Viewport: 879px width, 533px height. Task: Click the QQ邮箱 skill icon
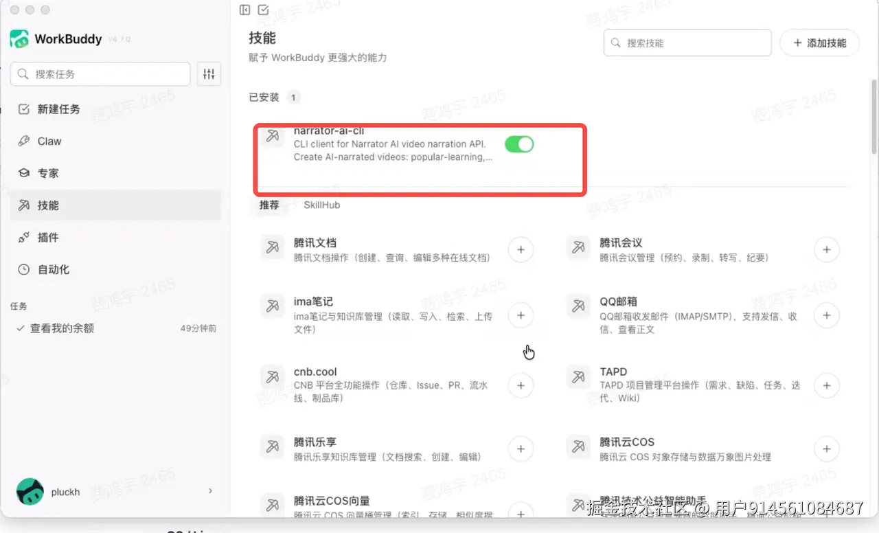pyautogui.click(x=578, y=306)
